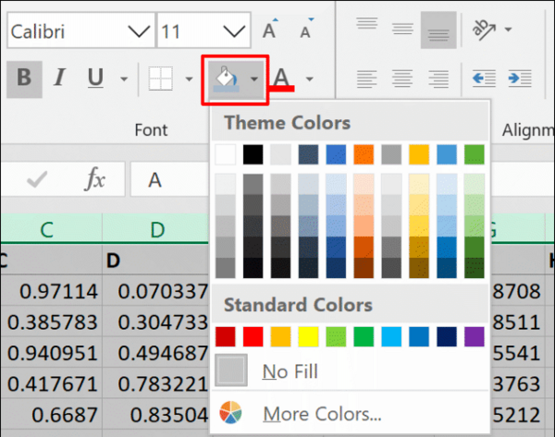Select cell with value 0.783221
Screen dimensions: 555x437
point(156,383)
